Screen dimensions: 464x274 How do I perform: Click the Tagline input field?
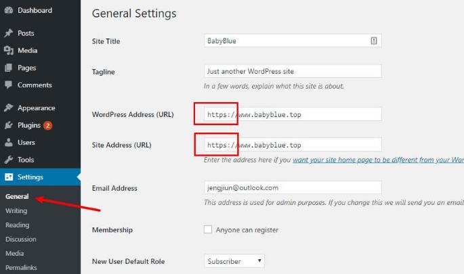pyautogui.click(x=293, y=71)
